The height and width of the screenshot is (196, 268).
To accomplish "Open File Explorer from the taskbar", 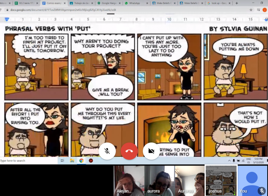I will click(x=72, y=161).
